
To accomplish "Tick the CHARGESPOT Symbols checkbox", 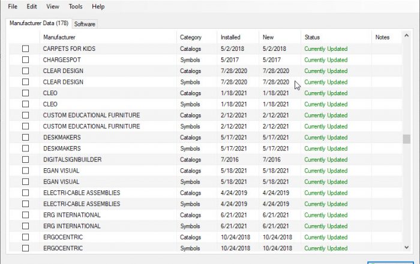I will click(x=25, y=60).
